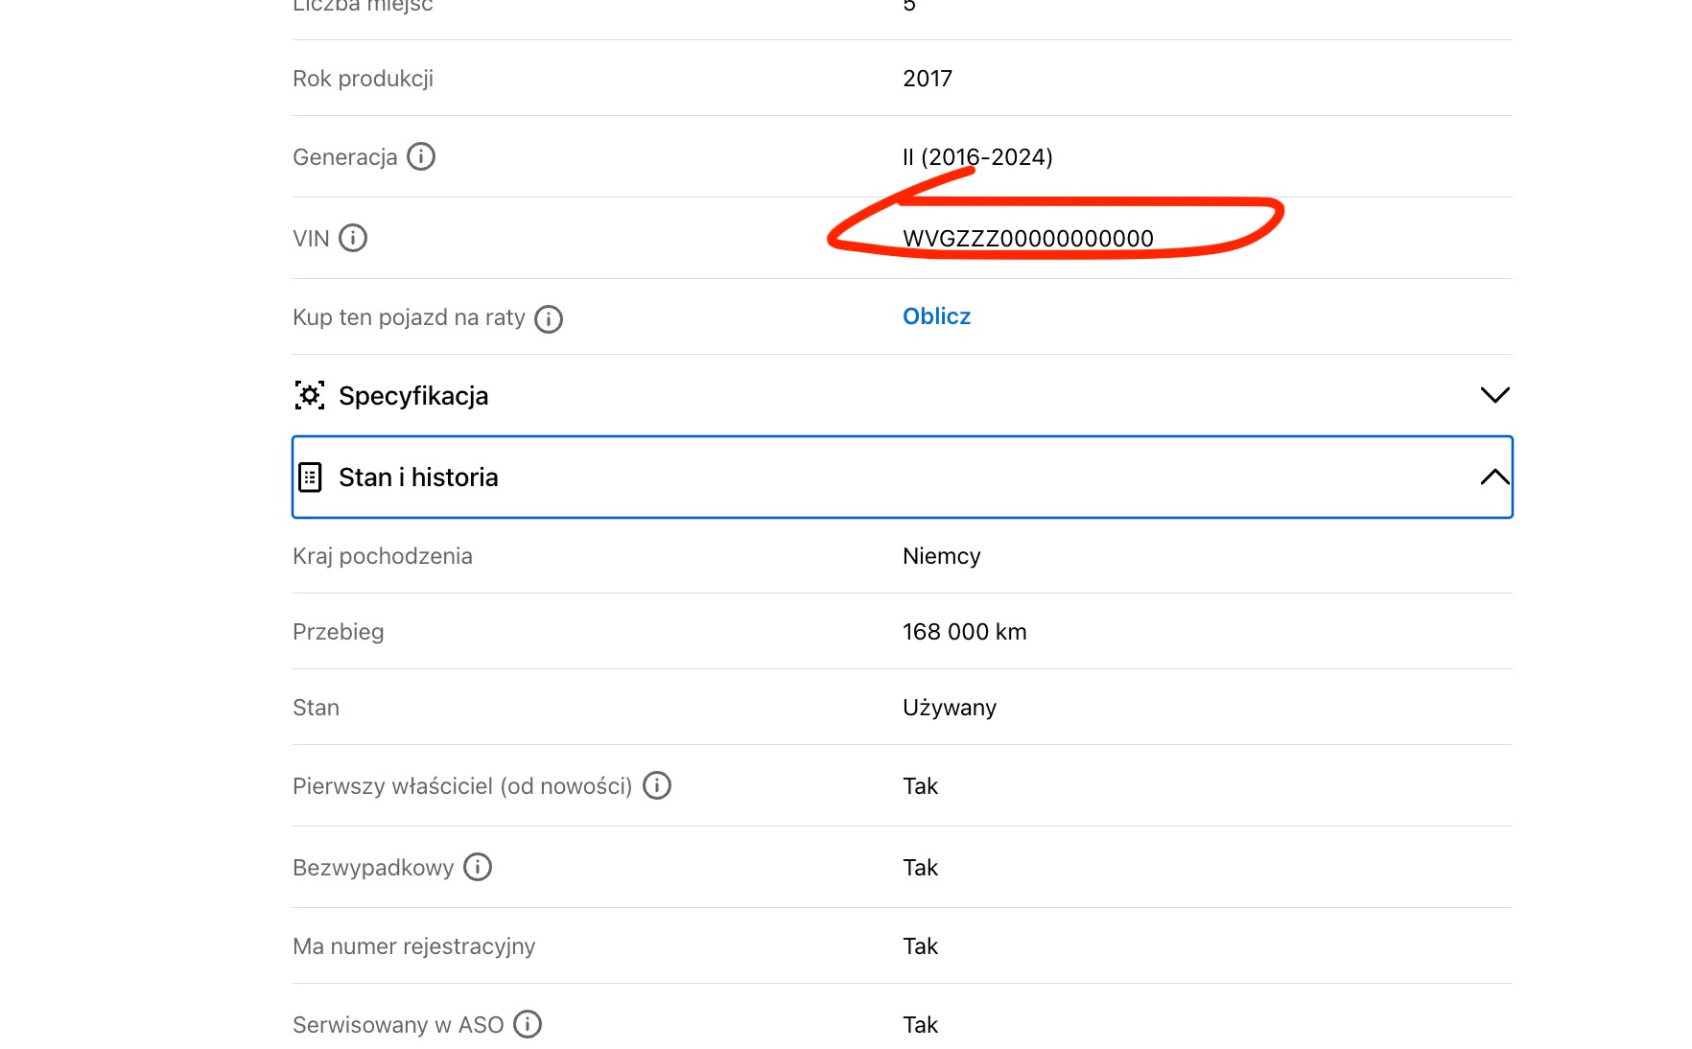The image size is (1692, 1049).
Task: Click the Specyfikacja section title
Action: pos(413,396)
